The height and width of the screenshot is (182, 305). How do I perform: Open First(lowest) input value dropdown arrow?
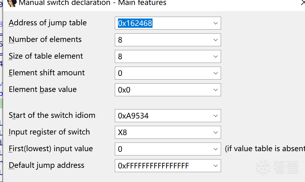215,149
